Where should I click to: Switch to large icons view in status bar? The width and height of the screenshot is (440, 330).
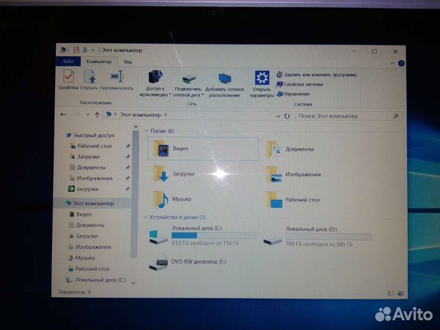coord(401,293)
